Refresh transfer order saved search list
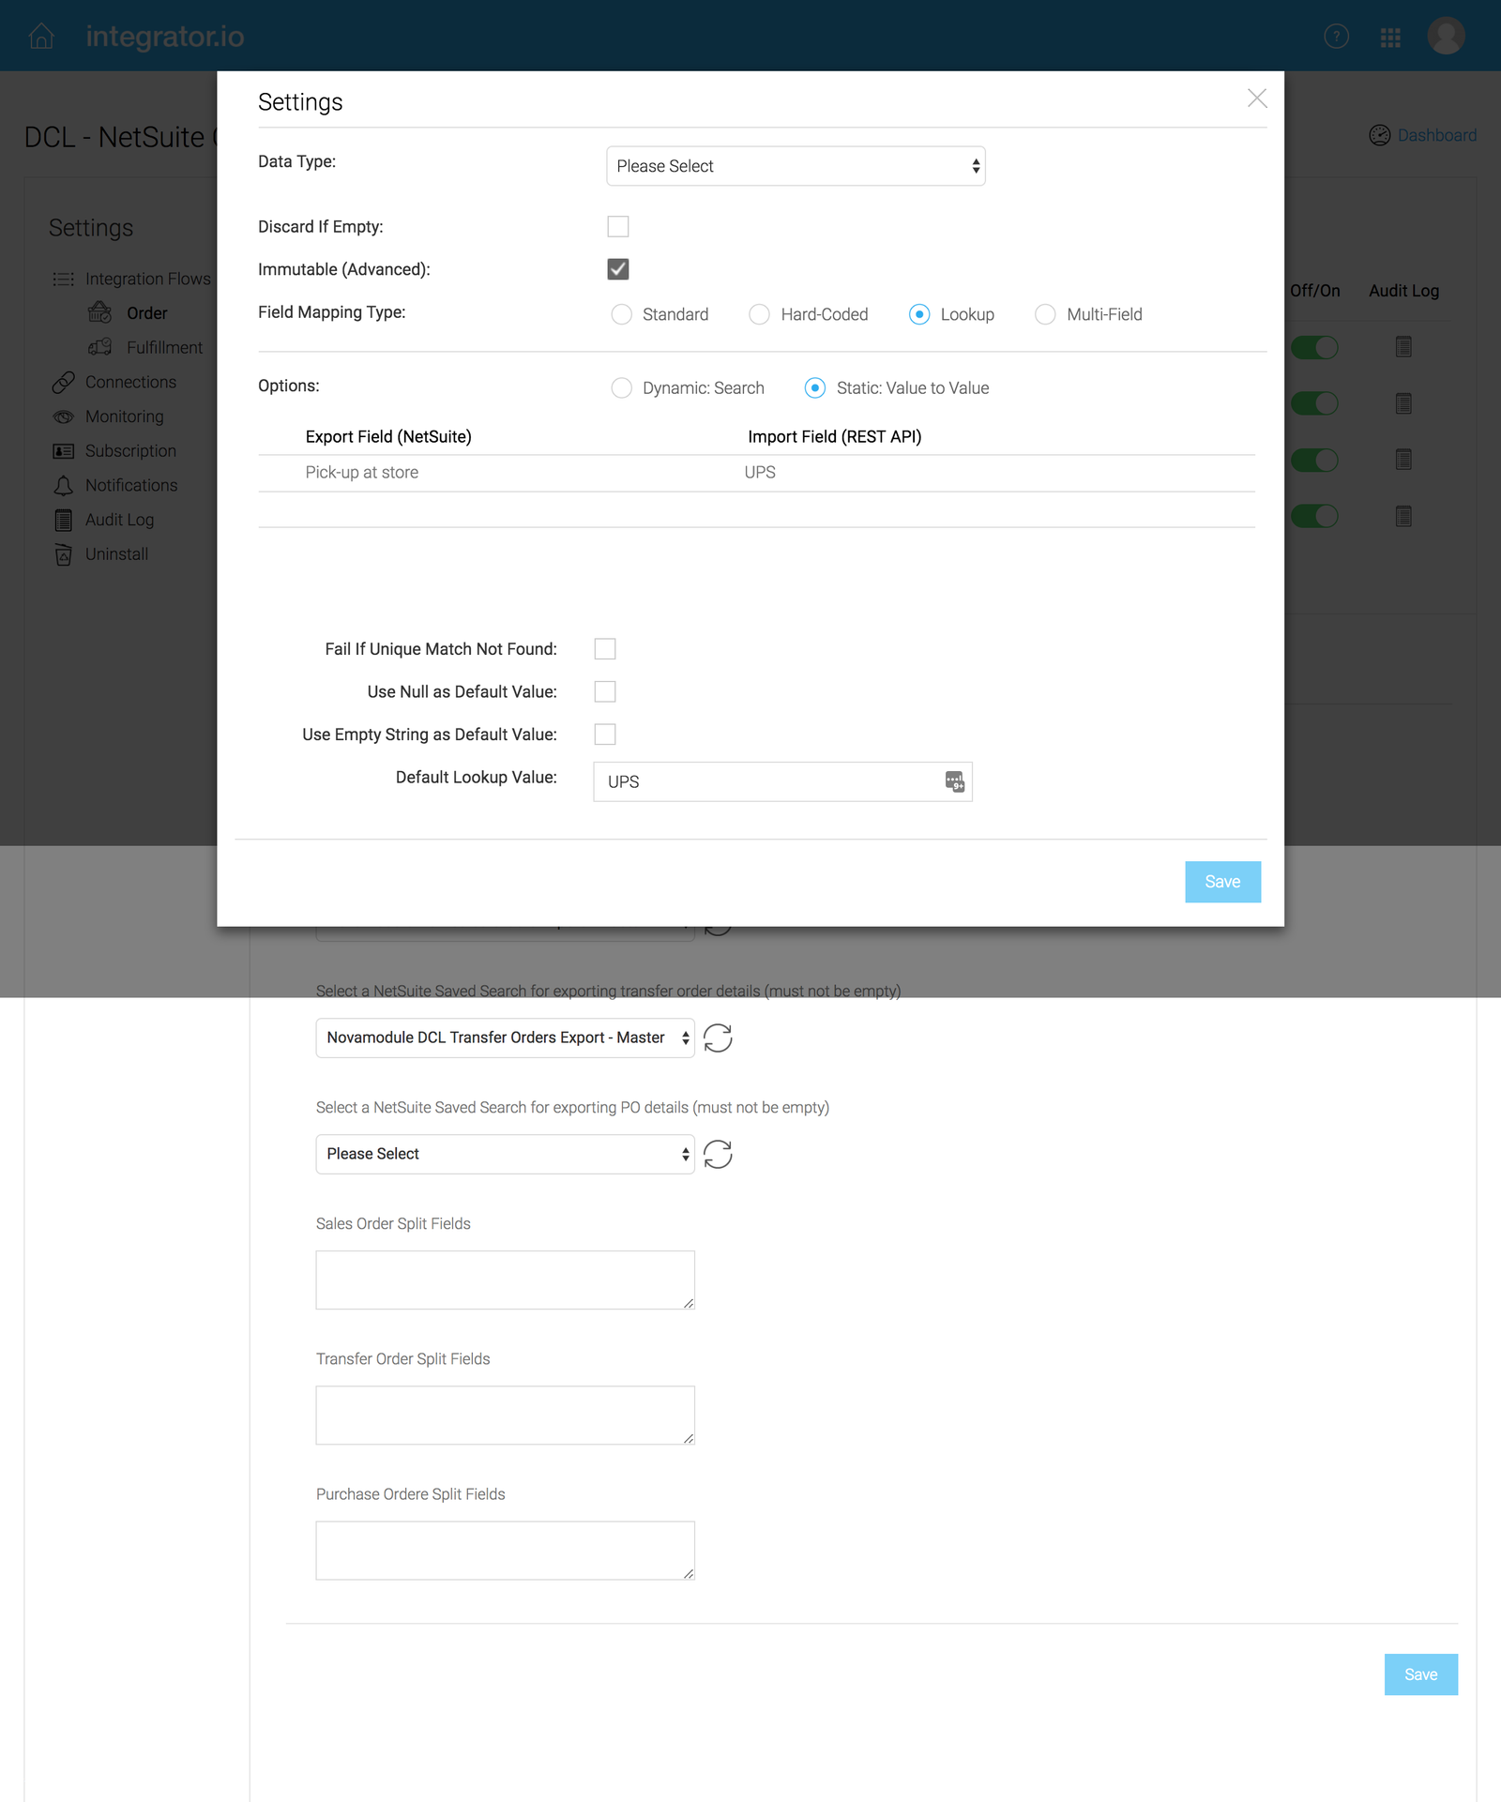The image size is (1501, 1802). 718,1038
